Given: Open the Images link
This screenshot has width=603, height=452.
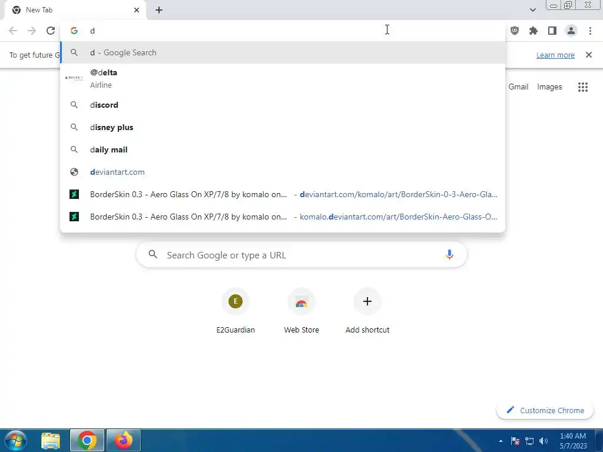Looking at the screenshot, I should (549, 87).
